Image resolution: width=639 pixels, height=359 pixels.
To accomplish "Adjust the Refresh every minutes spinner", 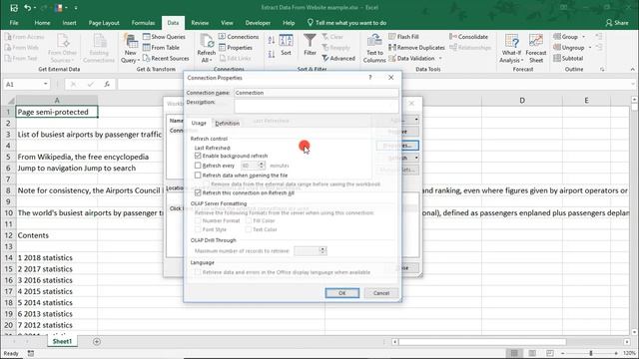I will coord(262,166).
